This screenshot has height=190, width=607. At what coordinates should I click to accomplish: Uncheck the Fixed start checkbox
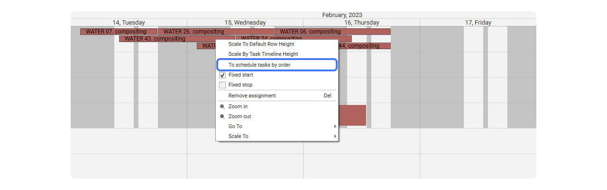click(222, 75)
